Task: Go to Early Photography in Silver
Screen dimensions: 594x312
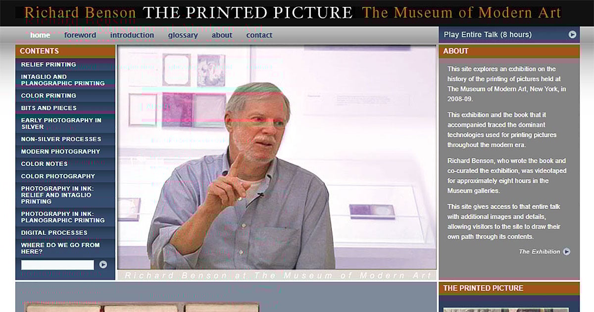Action: (x=61, y=123)
